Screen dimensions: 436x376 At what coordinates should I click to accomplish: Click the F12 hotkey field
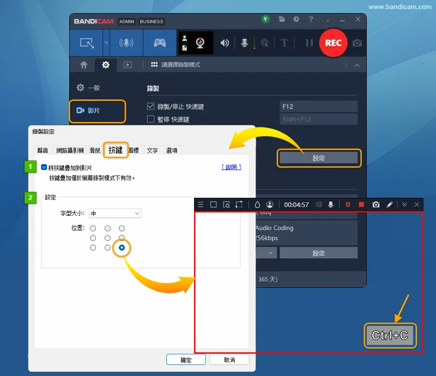click(x=318, y=106)
